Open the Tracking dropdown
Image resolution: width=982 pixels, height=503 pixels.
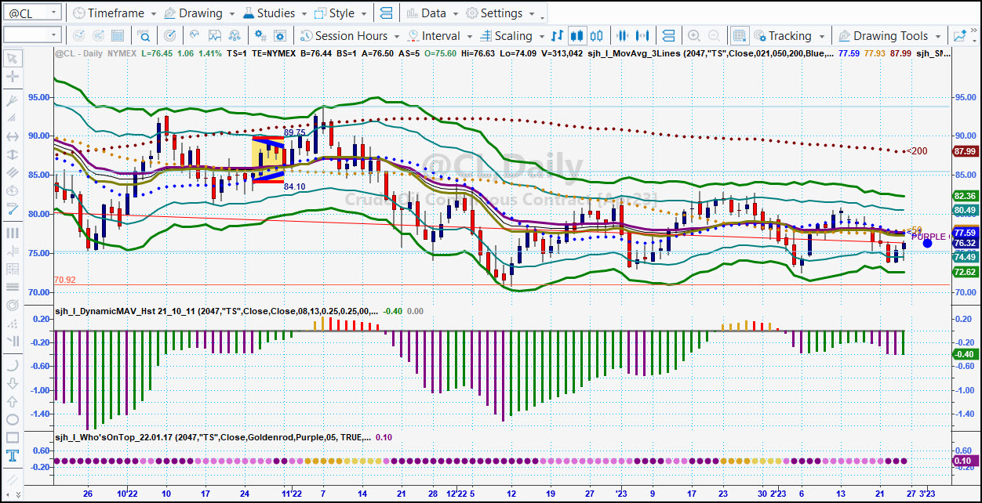(x=788, y=36)
